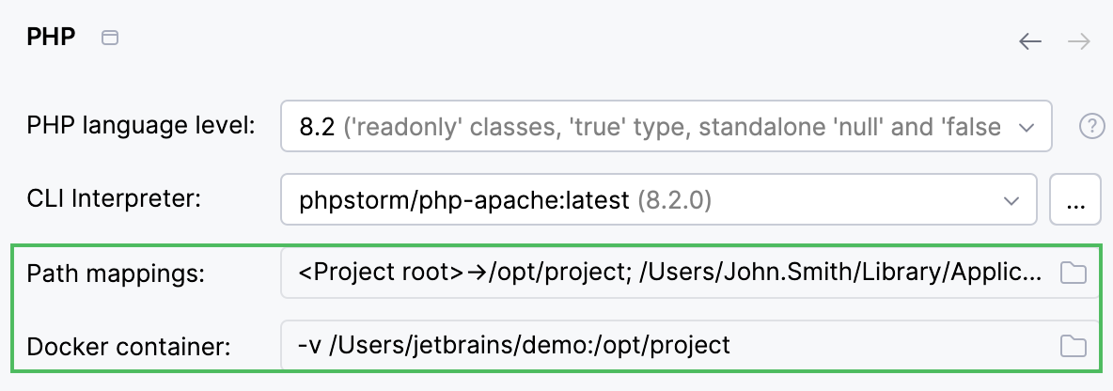Click the 'Path mappings:' label
The image size is (1113, 391).
click(x=117, y=274)
